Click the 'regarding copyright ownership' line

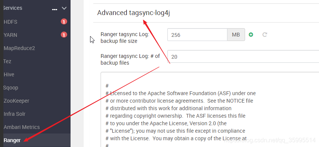click(176, 116)
